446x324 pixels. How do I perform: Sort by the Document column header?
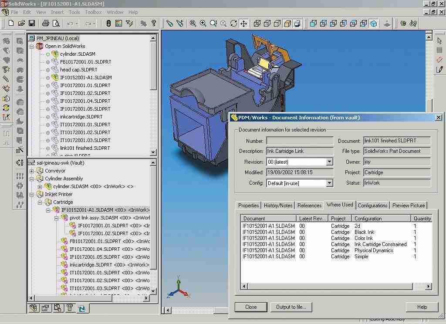268,219
